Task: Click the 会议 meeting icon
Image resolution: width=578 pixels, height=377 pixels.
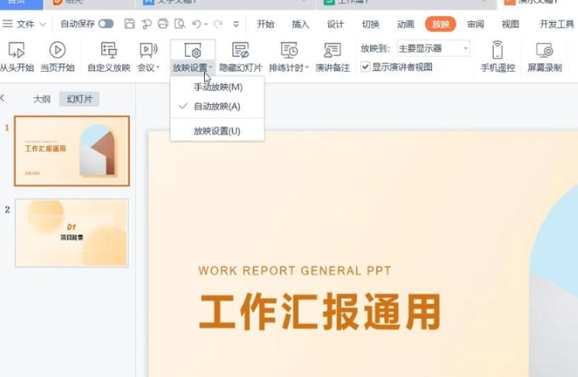Action: [148, 50]
